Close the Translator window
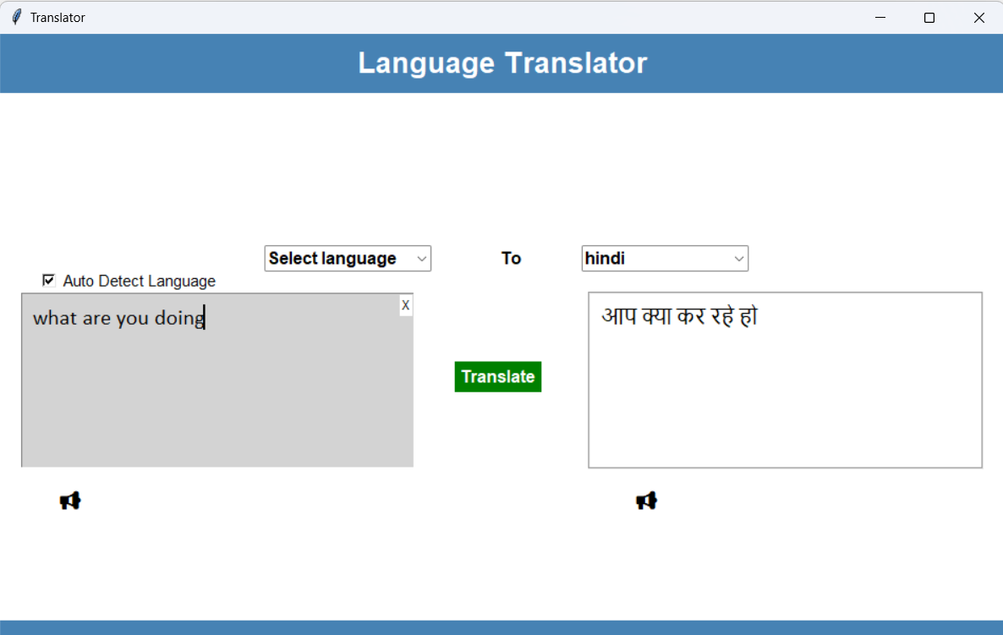Screen dimensions: 1003x635 click(978, 17)
